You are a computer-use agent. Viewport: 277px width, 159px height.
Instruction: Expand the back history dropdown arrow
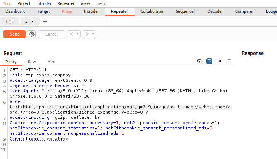pos(78,34)
